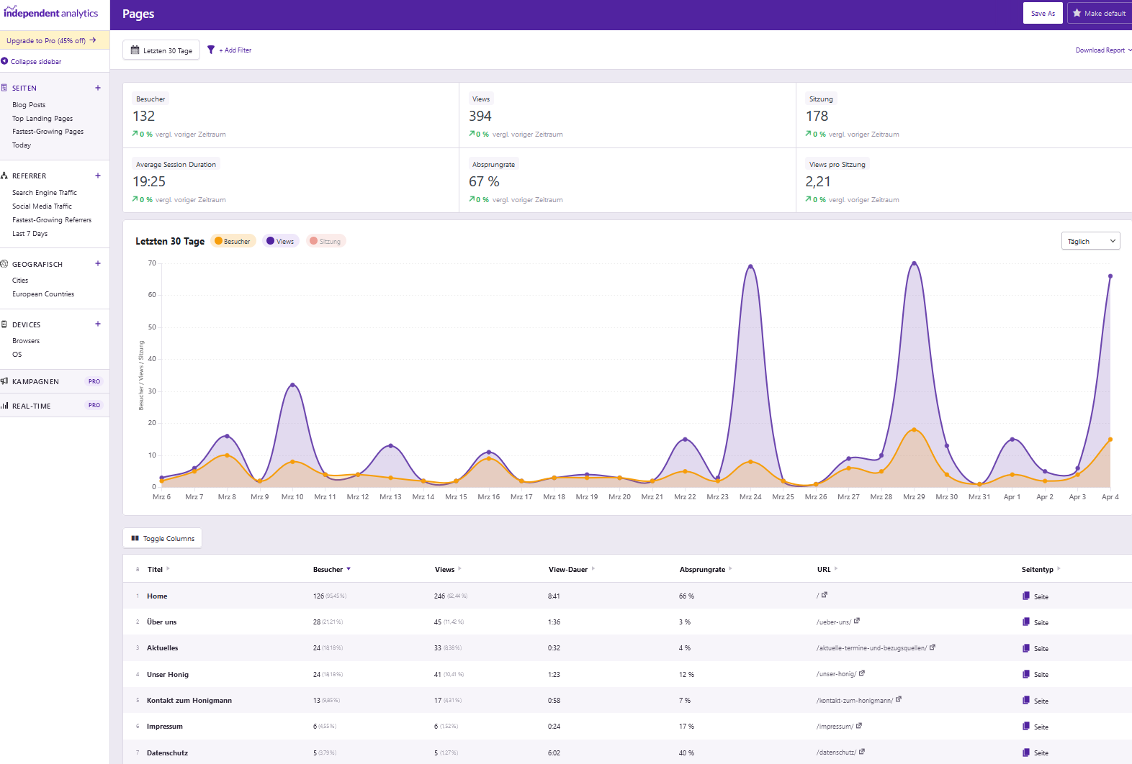The image size is (1132, 764).
Task: Sort table by Seitentyp column
Action: tap(1041, 569)
